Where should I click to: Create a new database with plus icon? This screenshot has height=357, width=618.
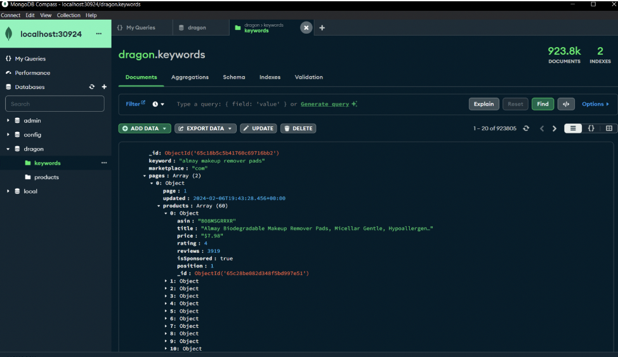pos(104,87)
